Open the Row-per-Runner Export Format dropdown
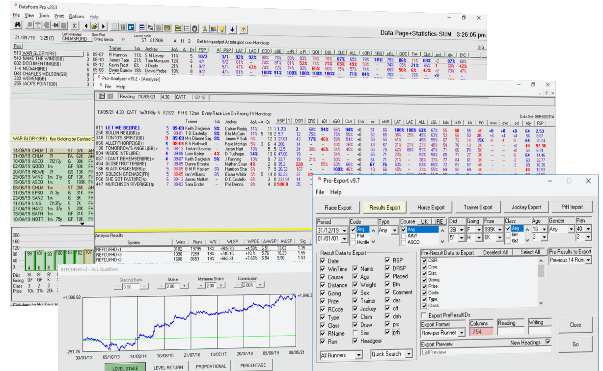603x371 pixels. point(461,332)
